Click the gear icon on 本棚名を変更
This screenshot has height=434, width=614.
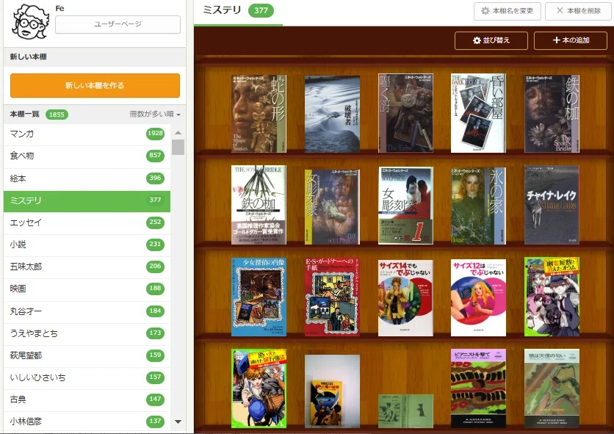(x=485, y=10)
